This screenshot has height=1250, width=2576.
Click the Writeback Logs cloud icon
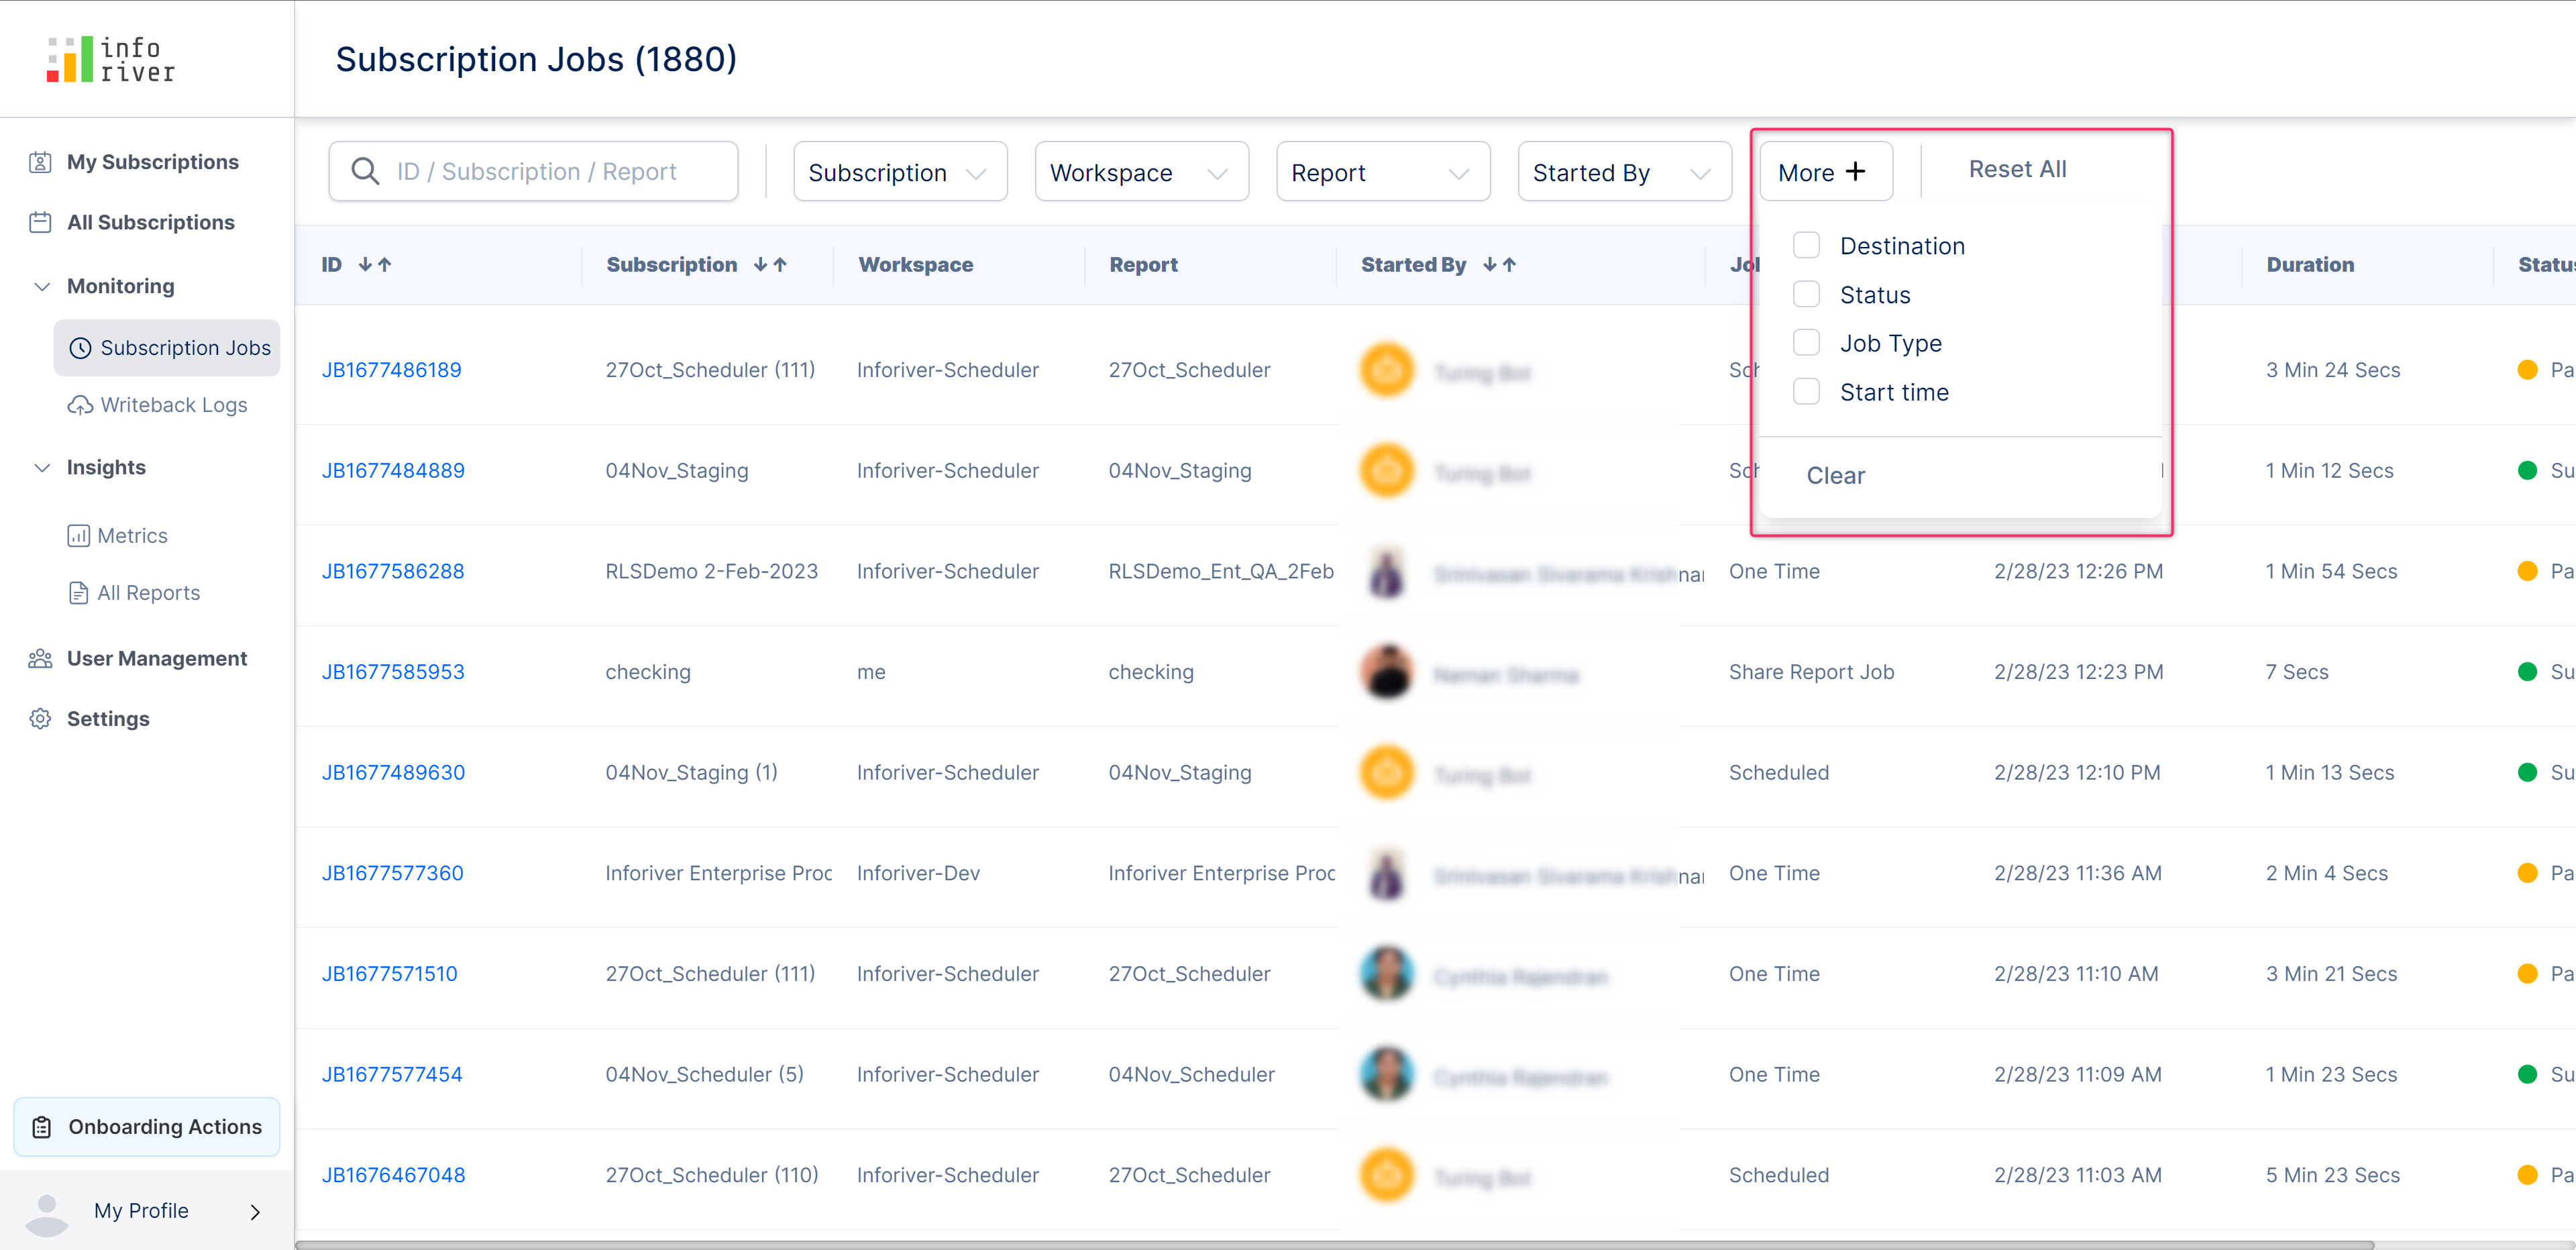80,405
